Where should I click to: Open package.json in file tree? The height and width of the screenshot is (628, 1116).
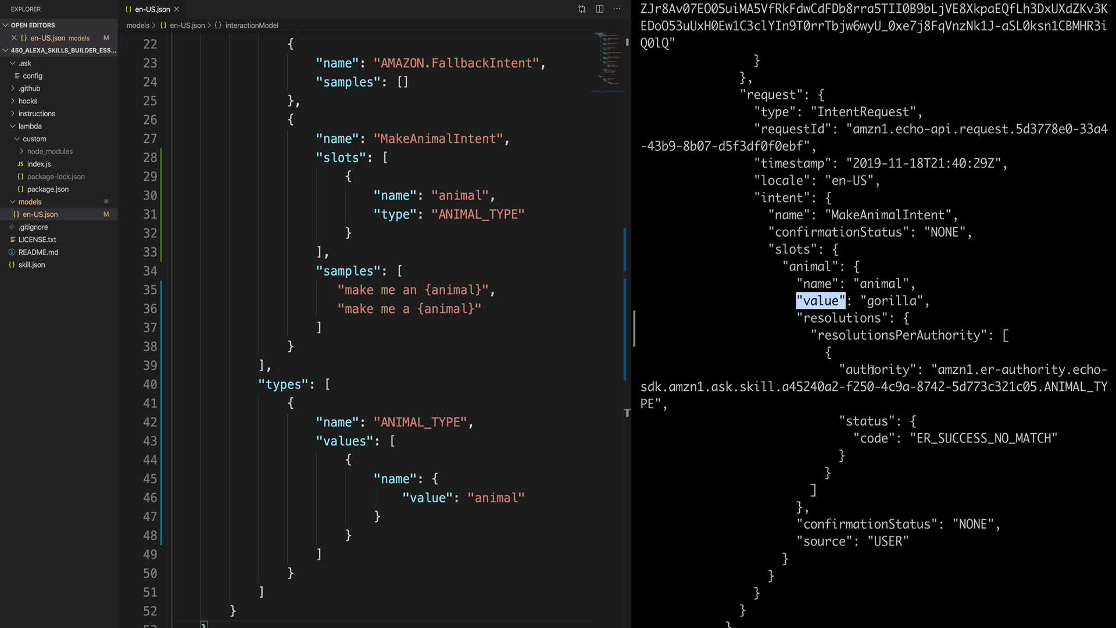coord(48,189)
